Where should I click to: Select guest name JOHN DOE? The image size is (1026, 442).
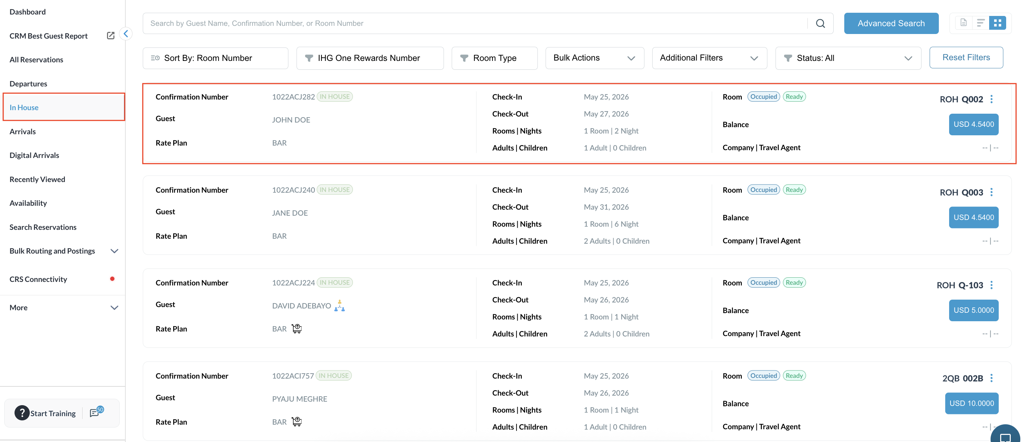tap(291, 120)
